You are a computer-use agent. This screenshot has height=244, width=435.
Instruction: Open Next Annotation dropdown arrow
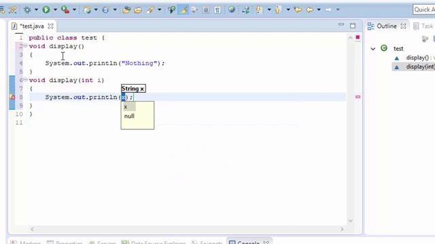[269, 10]
